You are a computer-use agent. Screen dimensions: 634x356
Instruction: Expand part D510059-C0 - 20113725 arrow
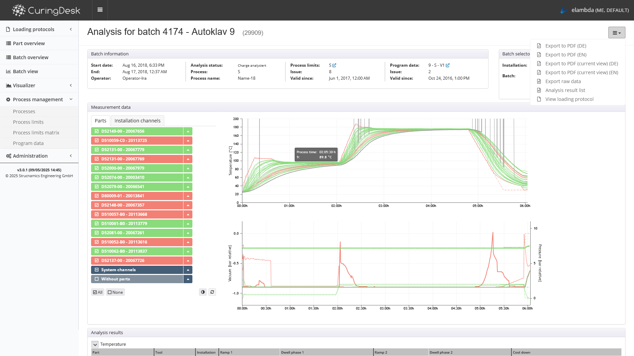point(188,141)
